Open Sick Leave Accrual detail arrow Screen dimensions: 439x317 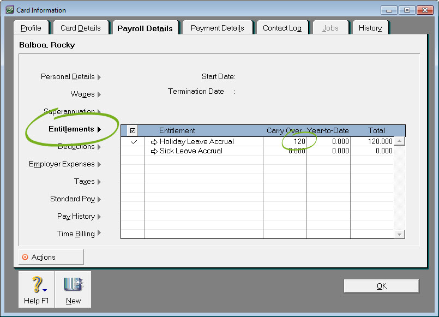tap(154, 151)
